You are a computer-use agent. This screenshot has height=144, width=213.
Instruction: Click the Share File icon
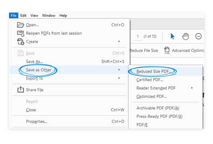click(x=21, y=90)
